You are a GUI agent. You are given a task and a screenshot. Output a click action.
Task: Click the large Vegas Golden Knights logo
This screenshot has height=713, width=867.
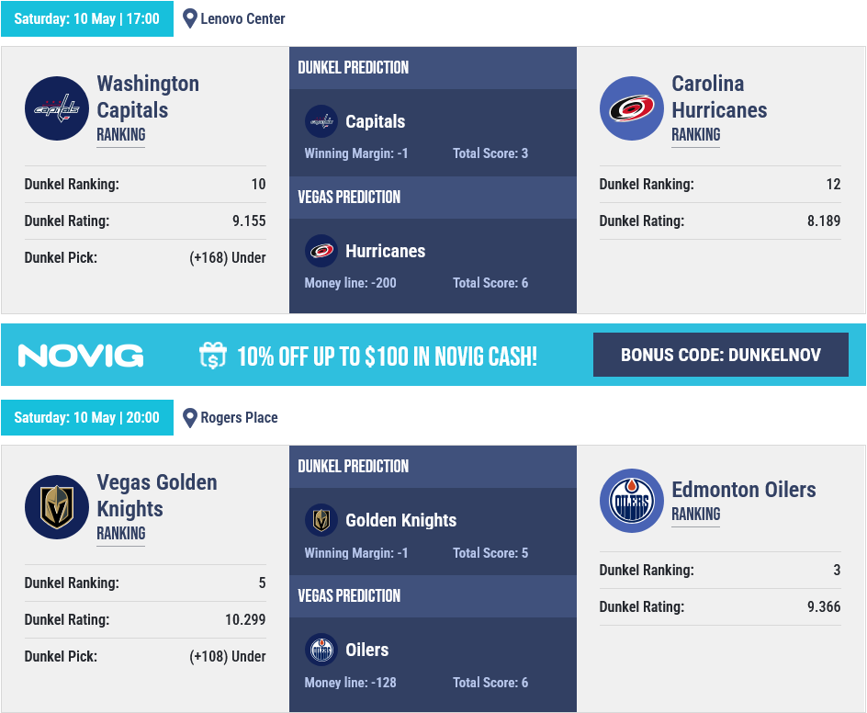57,507
